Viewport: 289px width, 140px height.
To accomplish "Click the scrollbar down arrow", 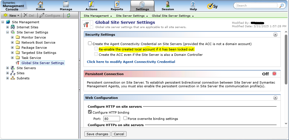I will click(x=286, y=123).
